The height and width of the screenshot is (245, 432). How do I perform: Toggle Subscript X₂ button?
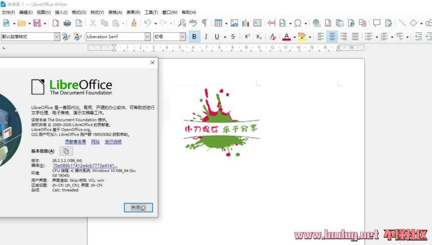click(x=258, y=37)
